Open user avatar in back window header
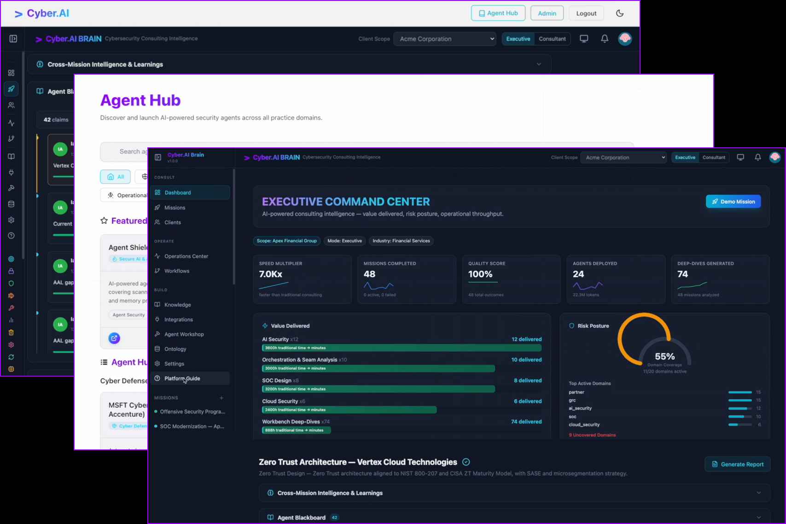Viewport: 786px width, 524px height. 625,39
